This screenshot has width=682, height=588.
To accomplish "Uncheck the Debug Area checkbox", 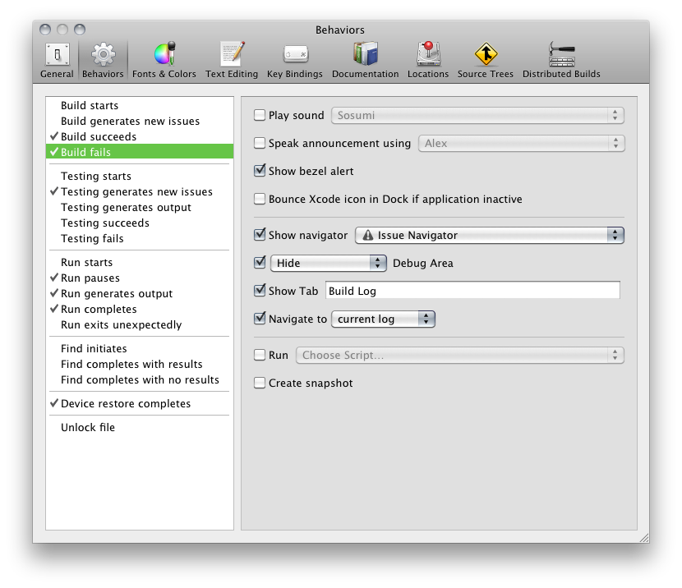I will pyautogui.click(x=260, y=263).
